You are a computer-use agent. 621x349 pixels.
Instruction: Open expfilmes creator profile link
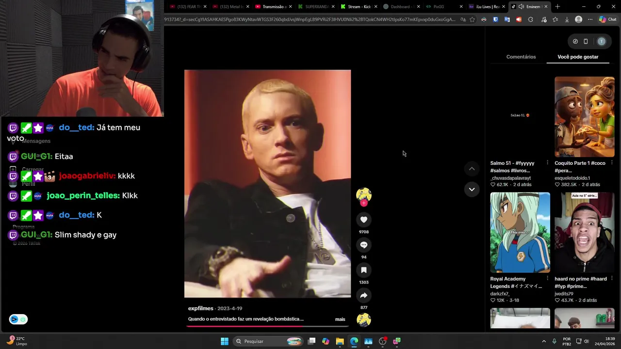pyautogui.click(x=201, y=308)
